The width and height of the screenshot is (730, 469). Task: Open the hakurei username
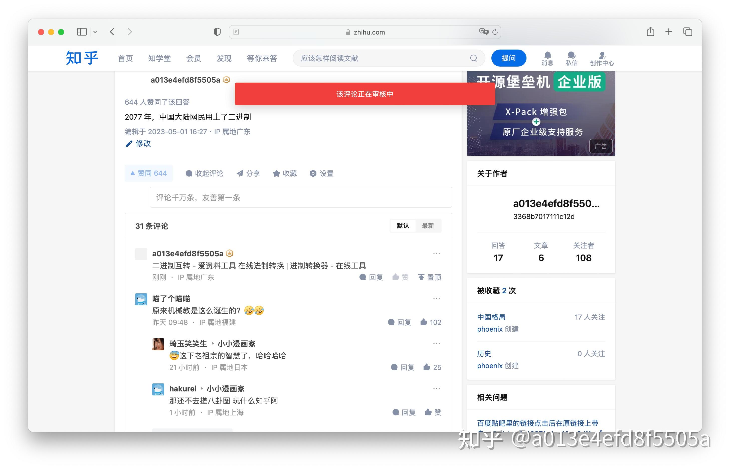pos(183,389)
